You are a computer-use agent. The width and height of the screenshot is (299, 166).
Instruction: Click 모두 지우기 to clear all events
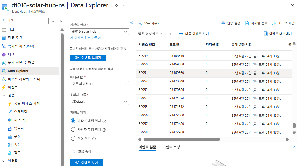149,23
